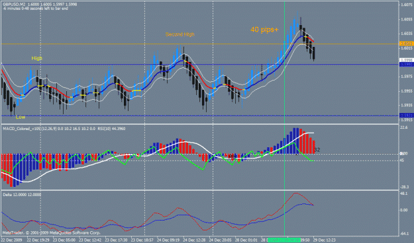Viewport: 414px width, 243px height.
Task: Click the 1.6035 price scale value
Action: pos(407,34)
